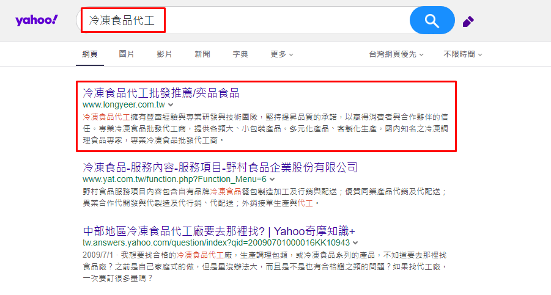
Task: Open the 台灣網頁優先 dropdown
Action: tap(396, 54)
